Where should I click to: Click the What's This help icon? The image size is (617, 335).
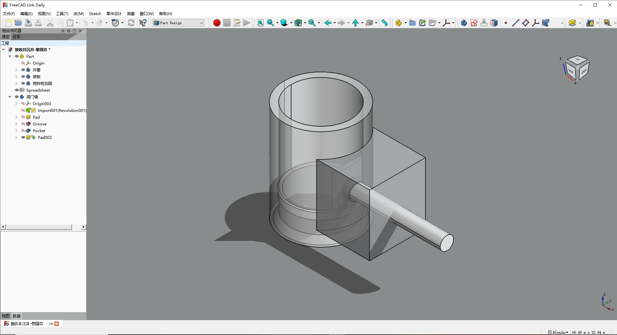tap(143, 23)
